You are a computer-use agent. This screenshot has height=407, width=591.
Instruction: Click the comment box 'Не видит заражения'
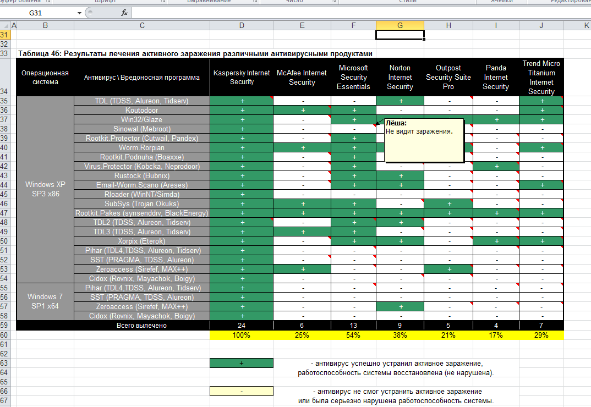click(424, 140)
